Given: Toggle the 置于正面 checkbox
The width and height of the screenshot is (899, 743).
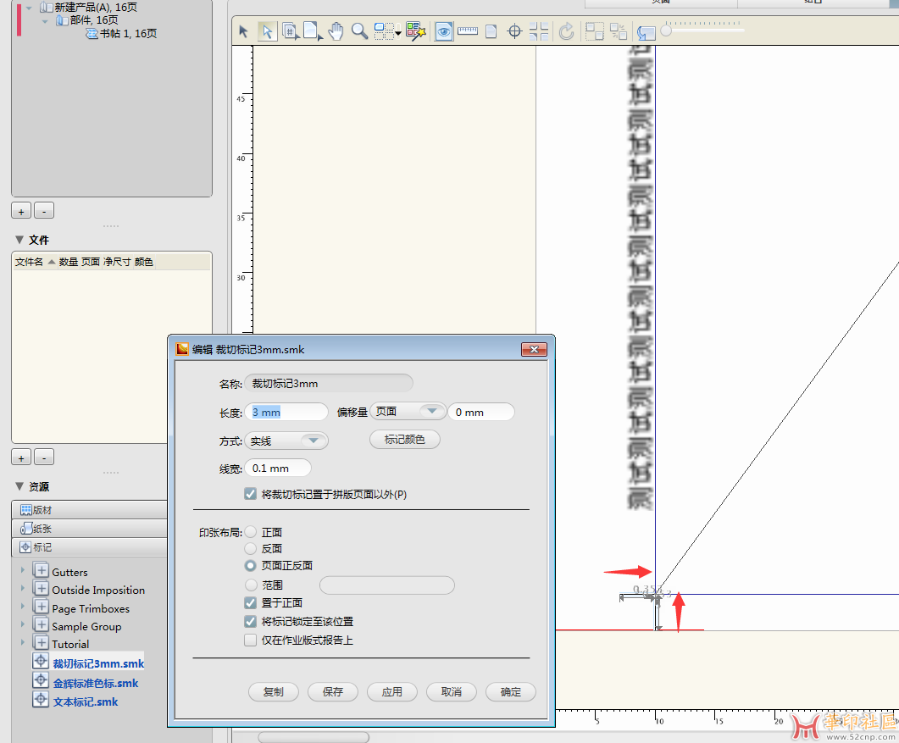Looking at the screenshot, I should 251,602.
